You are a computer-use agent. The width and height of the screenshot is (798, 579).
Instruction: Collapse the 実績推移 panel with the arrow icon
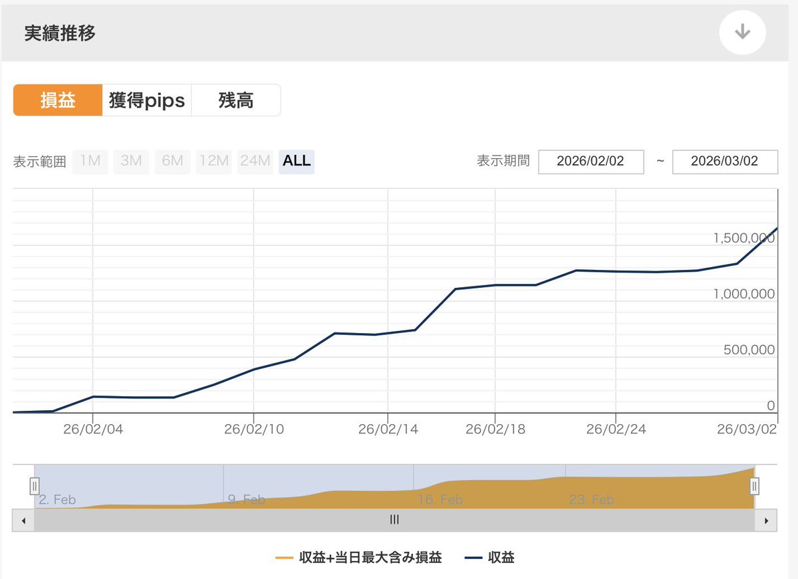(x=743, y=33)
